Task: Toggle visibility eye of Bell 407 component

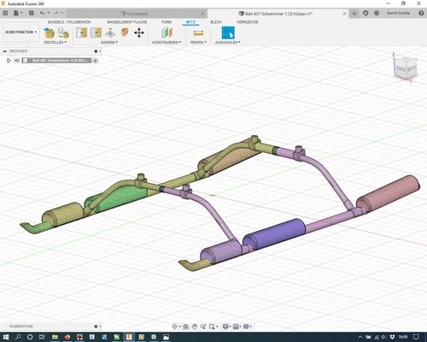Action: [17, 61]
